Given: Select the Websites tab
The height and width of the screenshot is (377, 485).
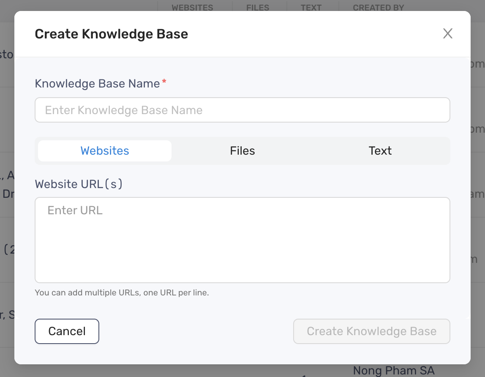Looking at the screenshot, I should pos(104,150).
